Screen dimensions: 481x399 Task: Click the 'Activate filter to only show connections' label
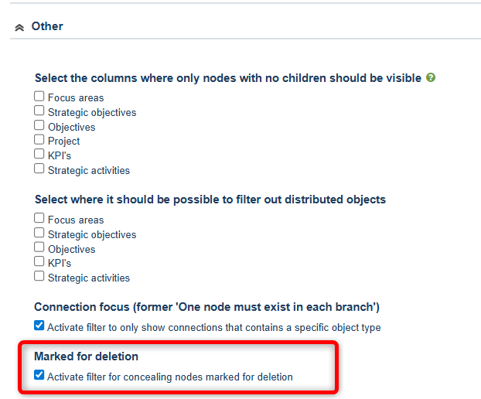213,328
